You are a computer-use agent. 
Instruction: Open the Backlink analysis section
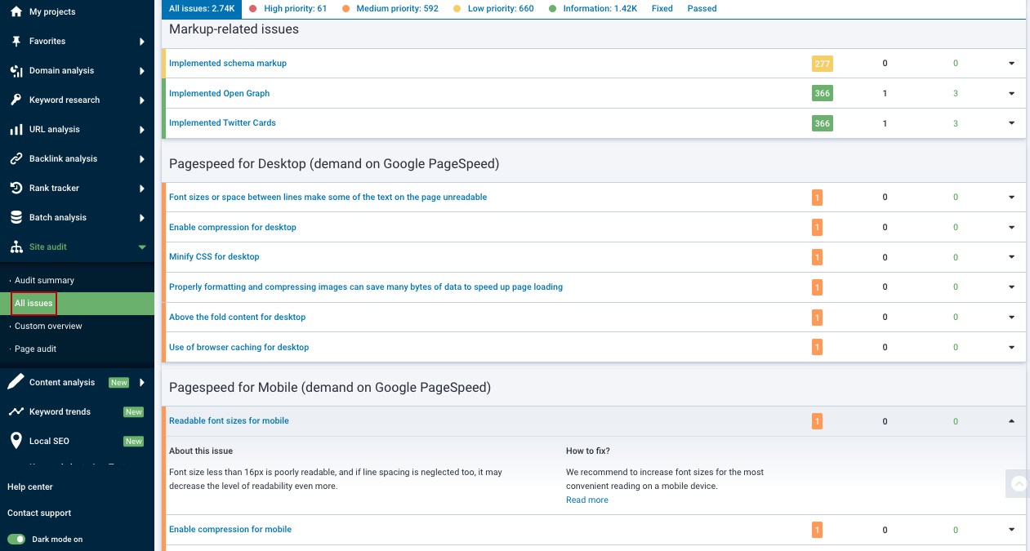click(65, 158)
